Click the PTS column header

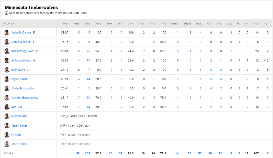coord(256,24)
